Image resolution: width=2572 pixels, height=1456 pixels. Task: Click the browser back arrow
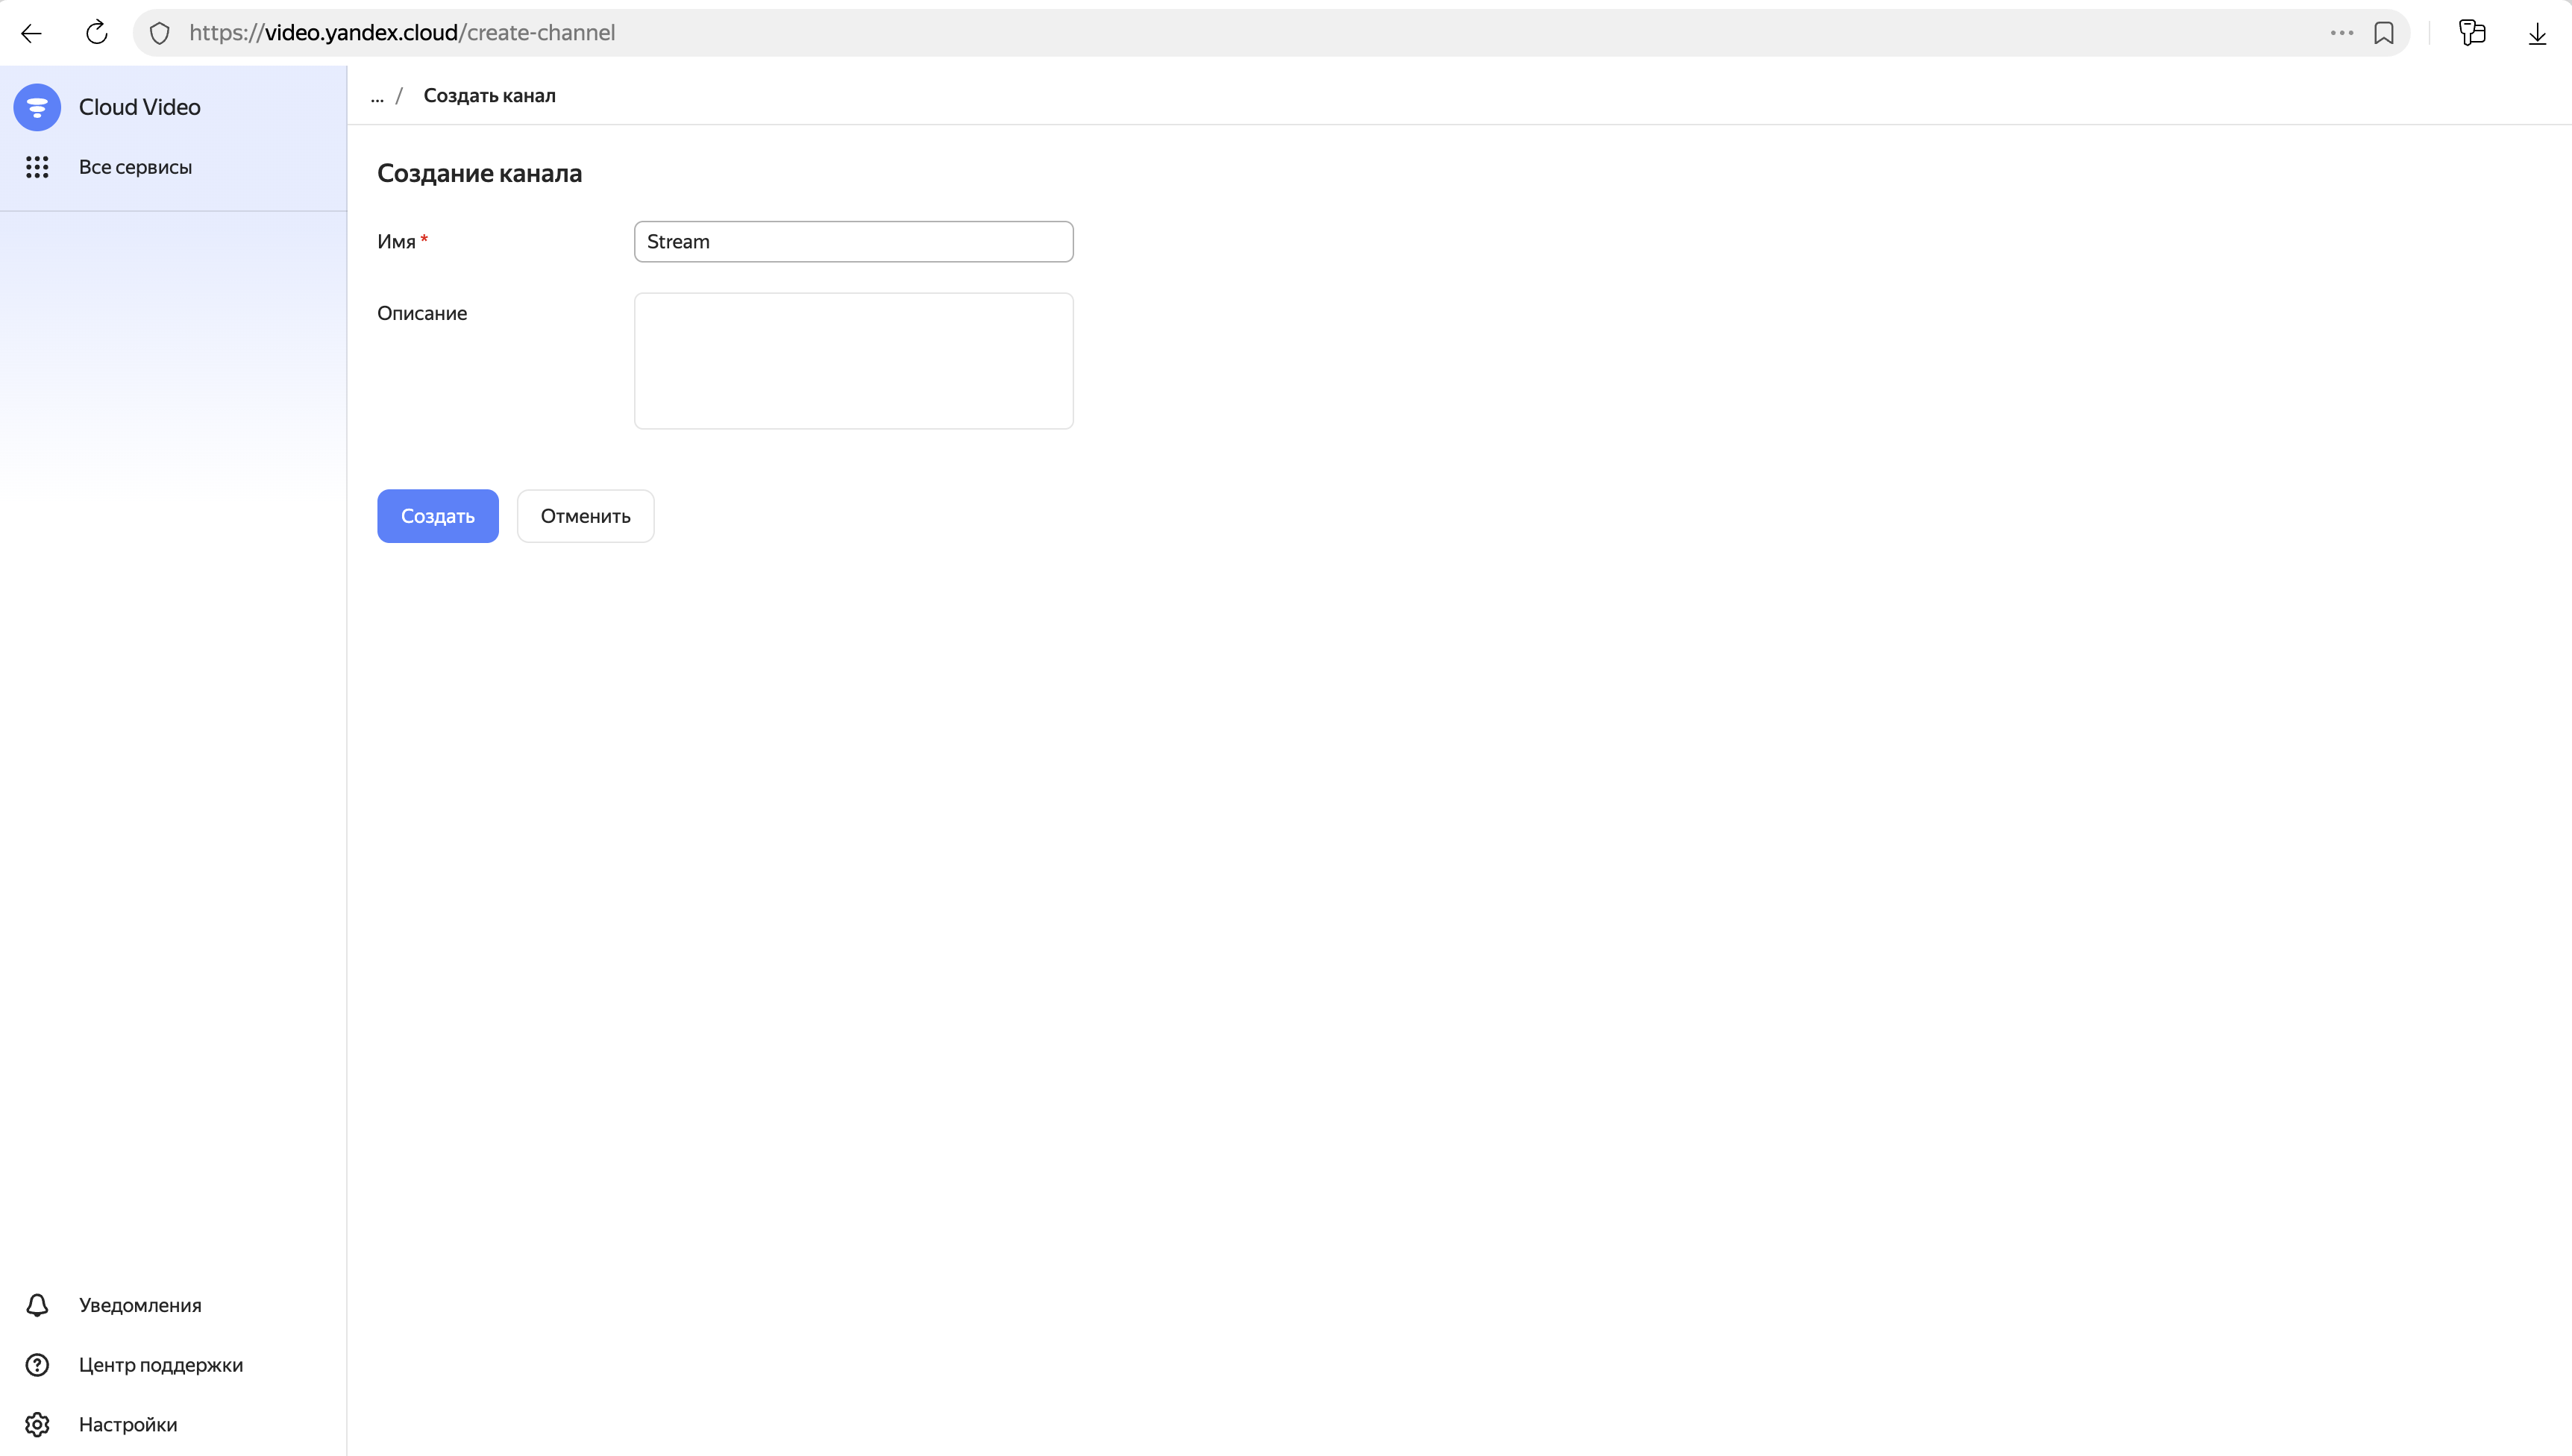click(x=31, y=33)
